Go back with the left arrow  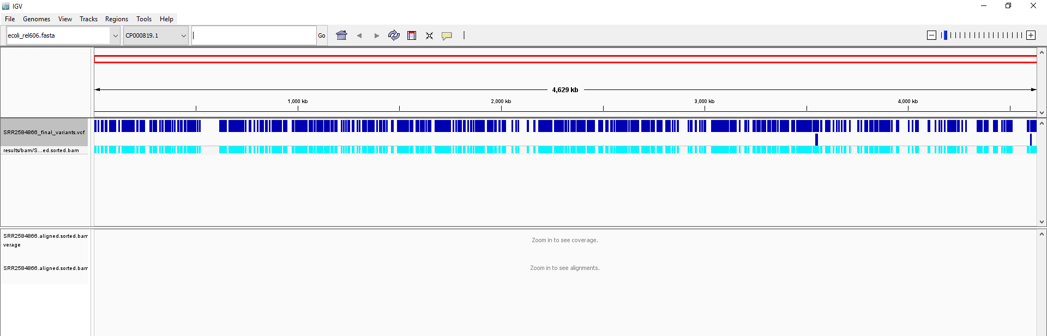pyautogui.click(x=359, y=35)
